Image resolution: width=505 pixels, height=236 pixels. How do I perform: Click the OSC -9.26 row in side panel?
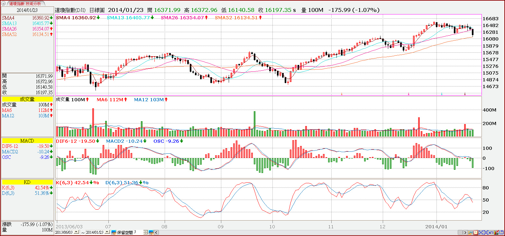pos(27,157)
